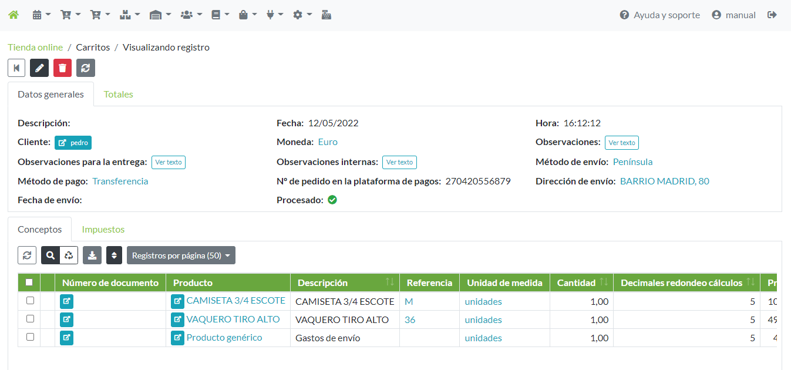The width and height of the screenshot is (791, 370).
Task: Check the CAMISETA 3/4 ESCOTE row checkbox
Action: [x=30, y=301]
